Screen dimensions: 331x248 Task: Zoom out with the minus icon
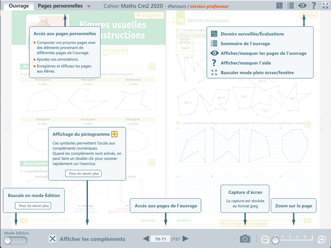click(x=265, y=239)
